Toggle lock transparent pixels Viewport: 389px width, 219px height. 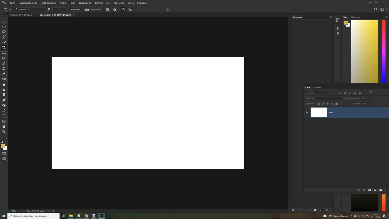[319, 104]
